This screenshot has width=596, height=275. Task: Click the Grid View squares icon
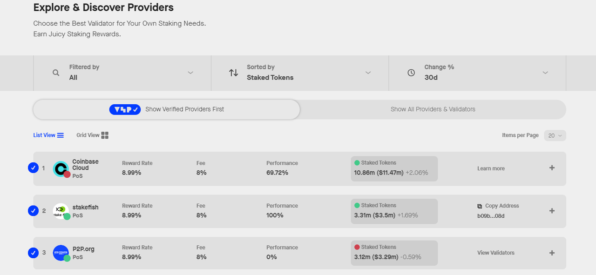click(x=105, y=135)
